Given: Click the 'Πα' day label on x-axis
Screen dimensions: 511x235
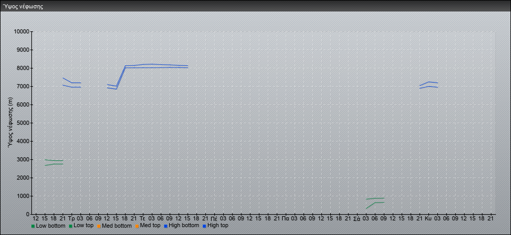Looking at the screenshot, I should coord(285,218).
